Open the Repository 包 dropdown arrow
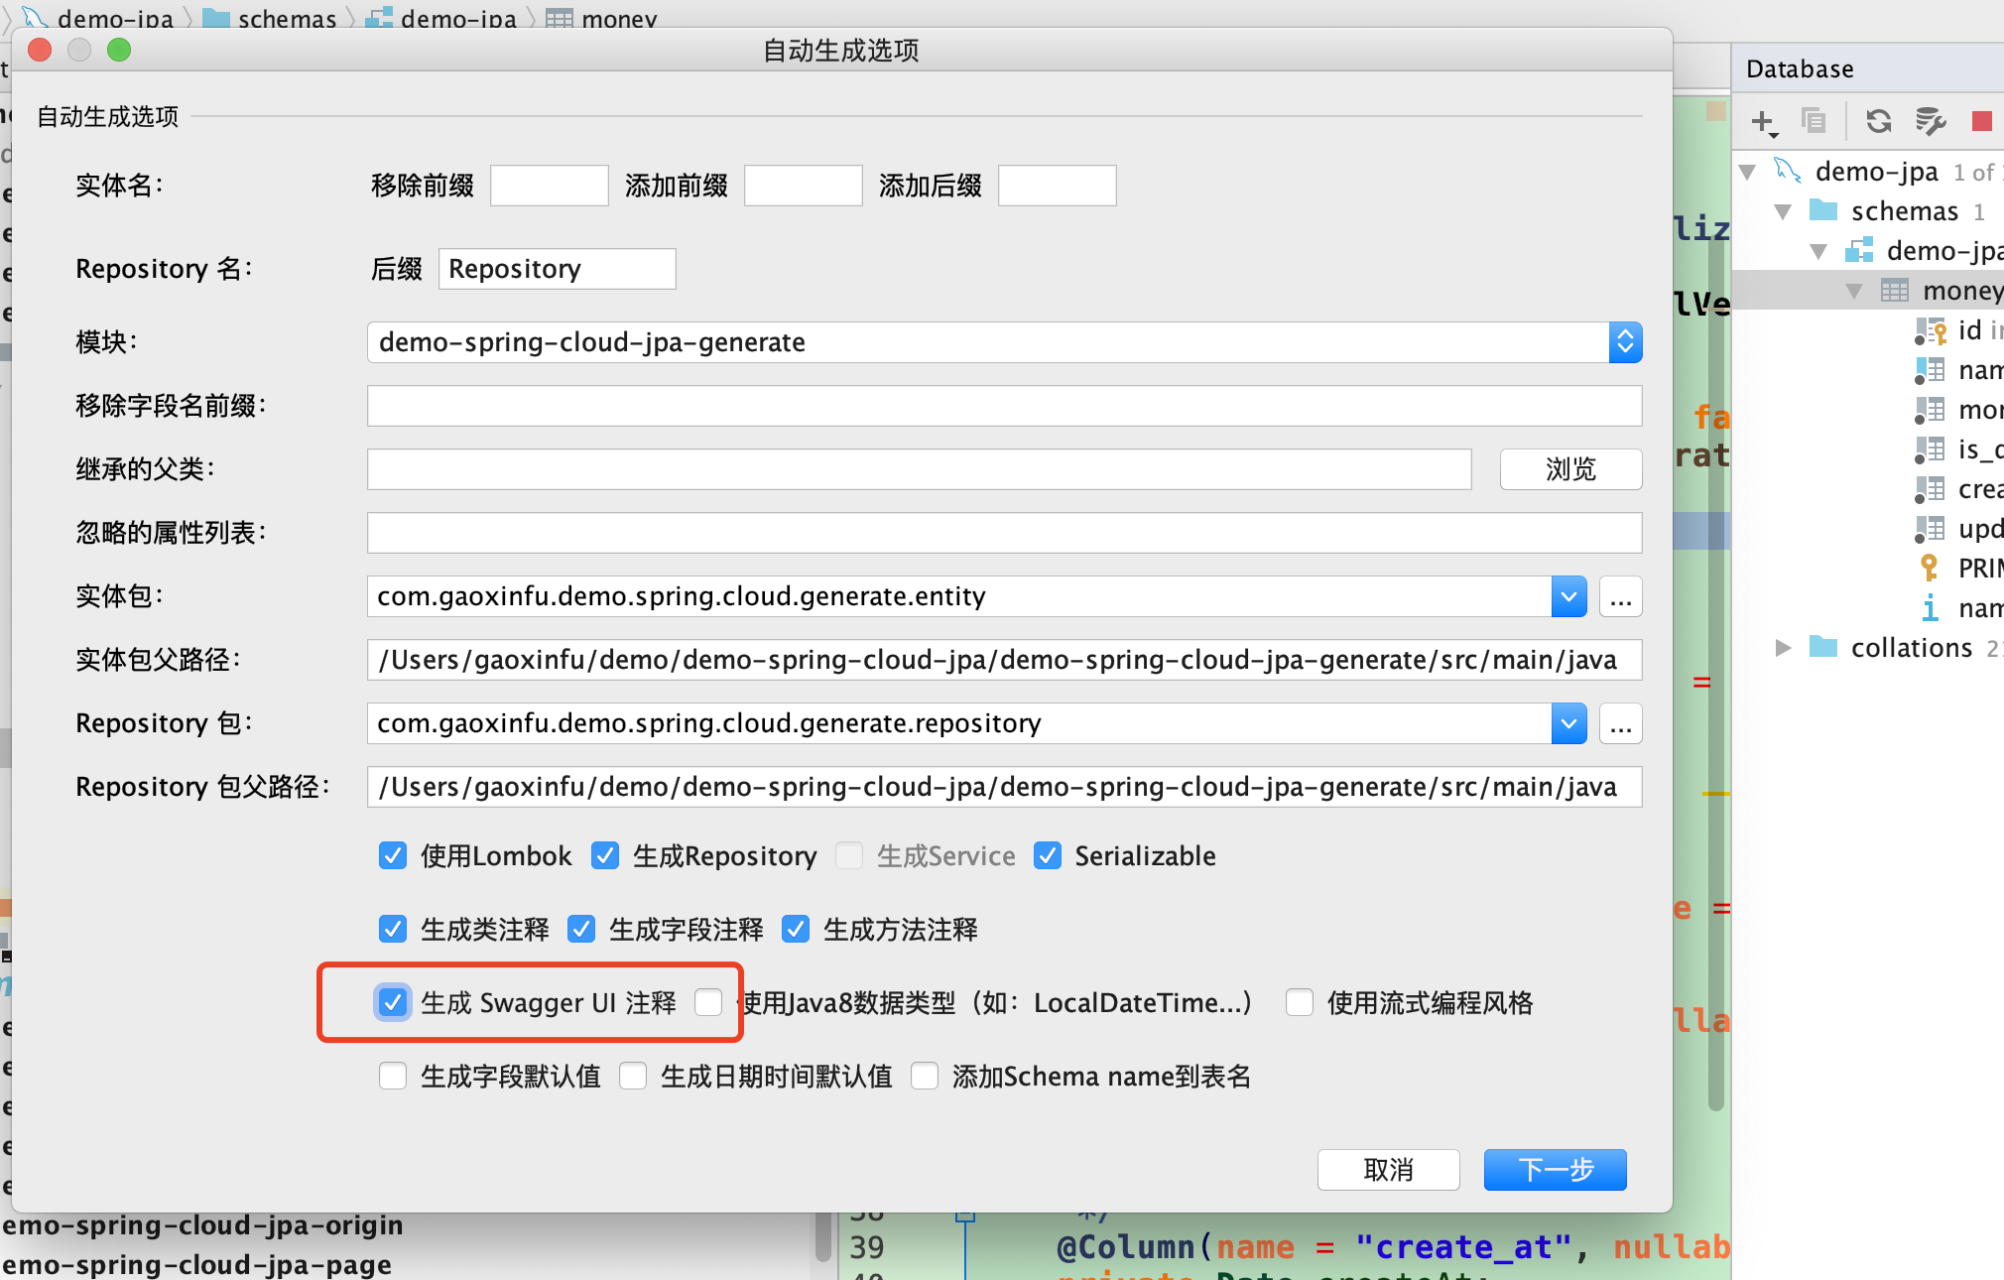The height and width of the screenshot is (1280, 2004). 1568,723
